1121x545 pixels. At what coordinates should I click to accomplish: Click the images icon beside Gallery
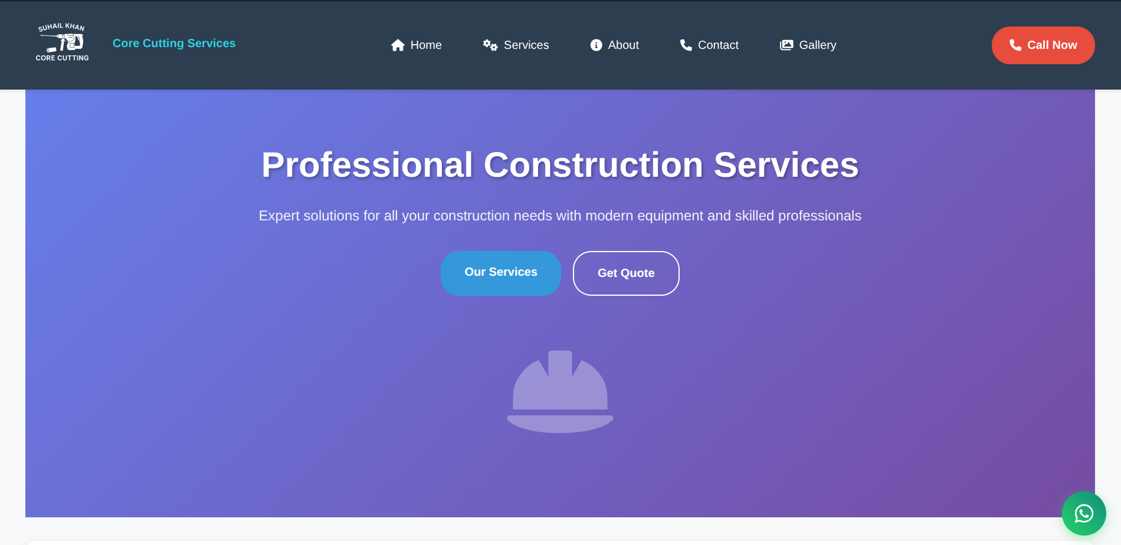coord(786,45)
